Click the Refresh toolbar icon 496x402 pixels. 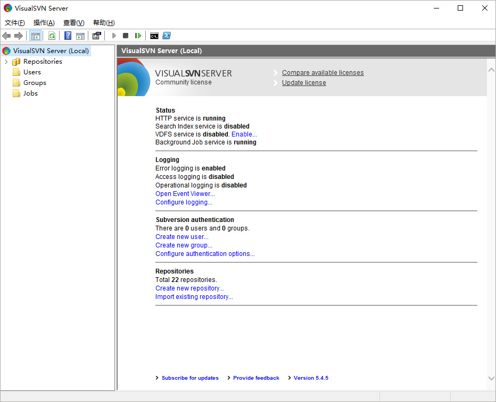[52, 36]
